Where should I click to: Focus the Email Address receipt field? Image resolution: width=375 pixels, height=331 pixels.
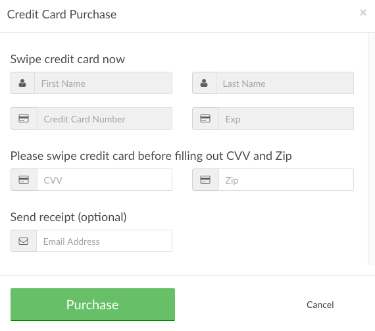click(104, 241)
